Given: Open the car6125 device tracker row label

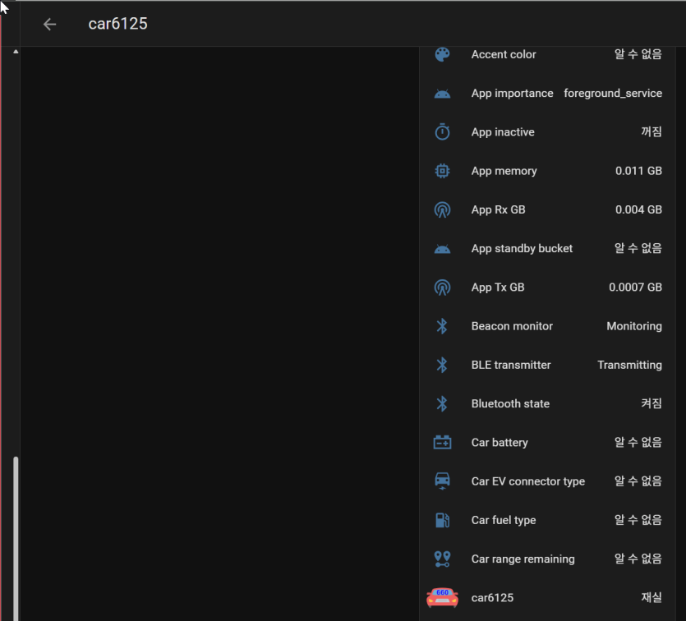Looking at the screenshot, I should point(492,598).
